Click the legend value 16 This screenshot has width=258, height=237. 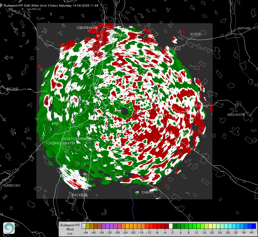point(204,233)
